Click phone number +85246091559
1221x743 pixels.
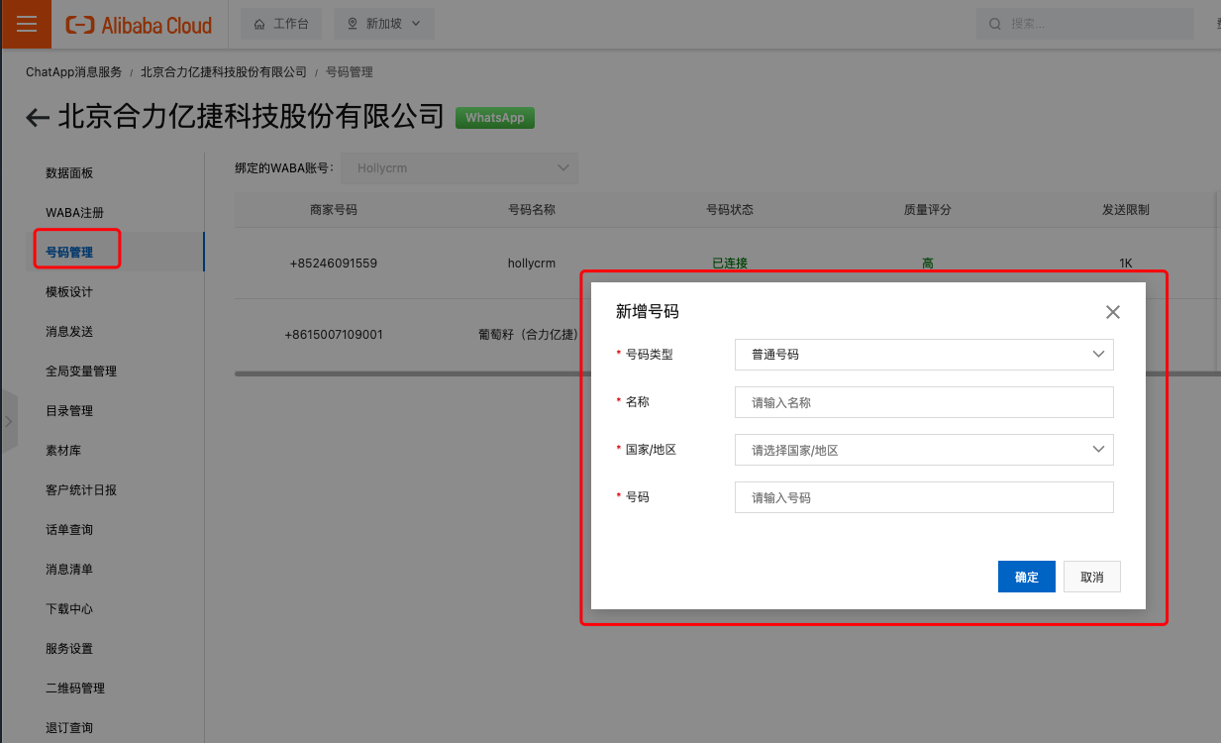point(334,264)
